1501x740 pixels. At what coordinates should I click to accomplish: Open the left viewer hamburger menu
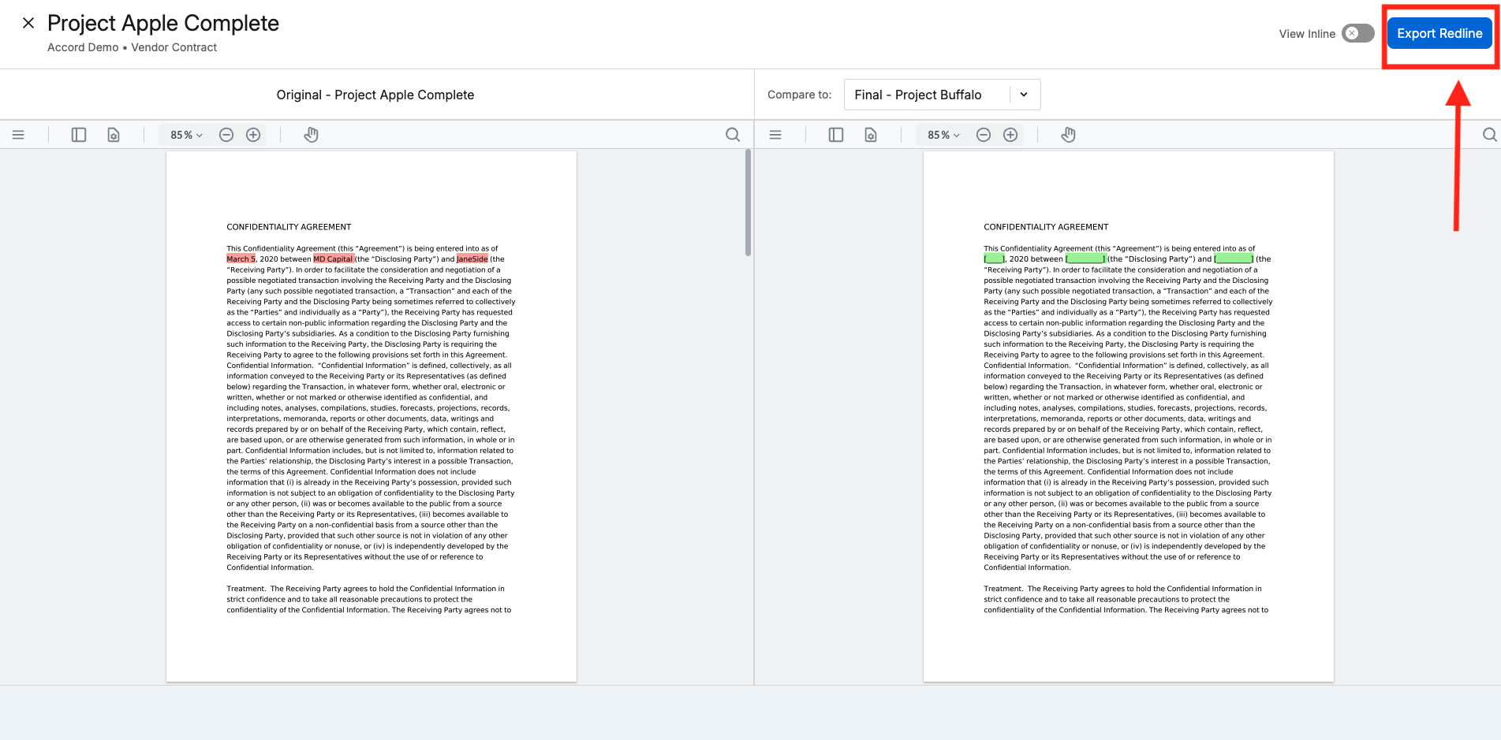click(18, 135)
